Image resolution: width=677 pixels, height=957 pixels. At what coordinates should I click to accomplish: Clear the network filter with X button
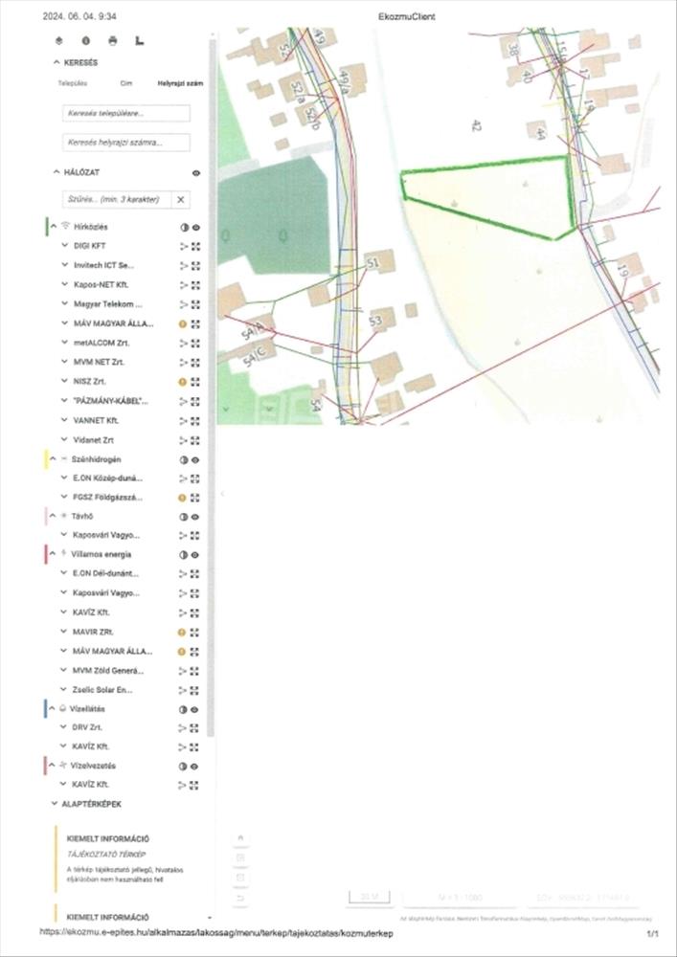(180, 199)
